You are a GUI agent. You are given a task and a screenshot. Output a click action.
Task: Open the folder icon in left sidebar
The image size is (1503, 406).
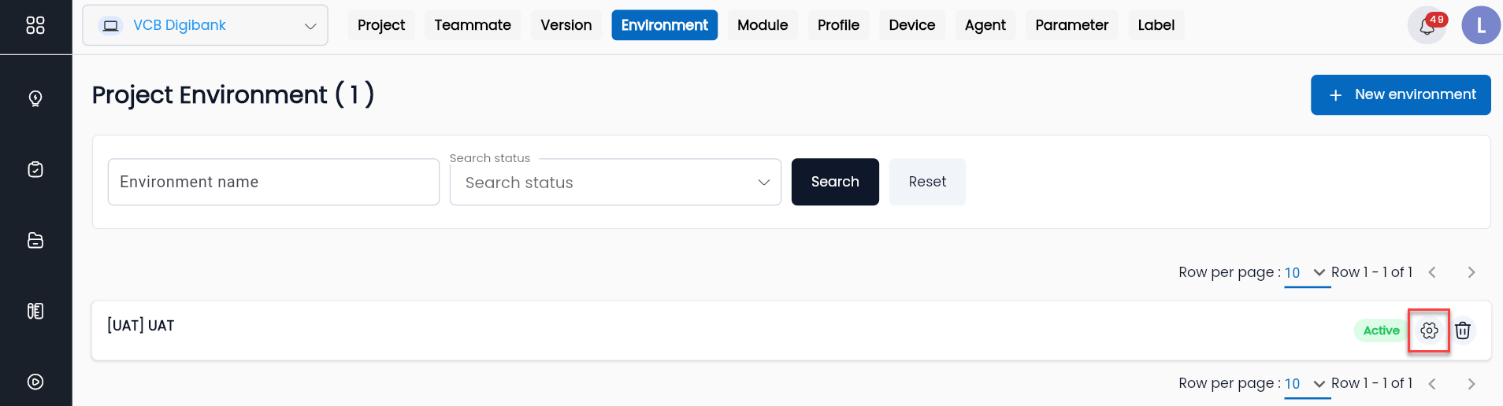pos(35,240)
